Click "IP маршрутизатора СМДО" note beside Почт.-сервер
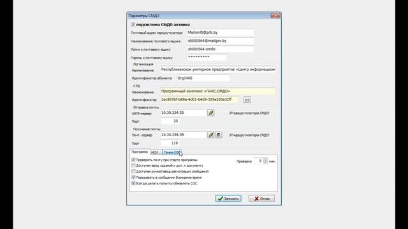The width and height of the screenshot is (408, 229). coord(249,135)
